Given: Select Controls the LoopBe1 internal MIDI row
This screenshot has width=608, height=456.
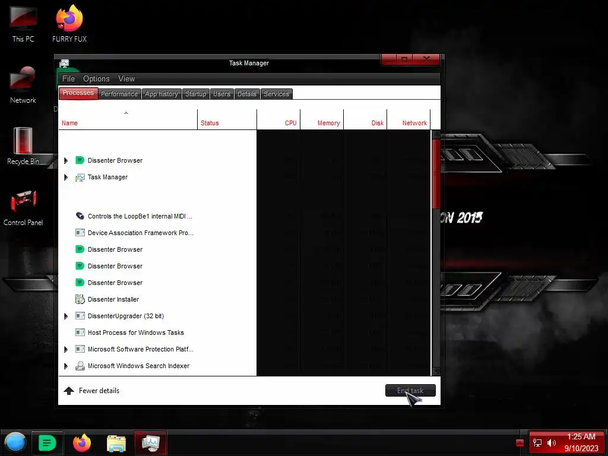Looking at the screenshot, I should pos(245,216).
